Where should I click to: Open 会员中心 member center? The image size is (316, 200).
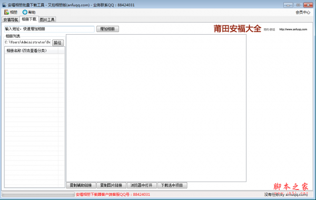click(x=303, y=13)
